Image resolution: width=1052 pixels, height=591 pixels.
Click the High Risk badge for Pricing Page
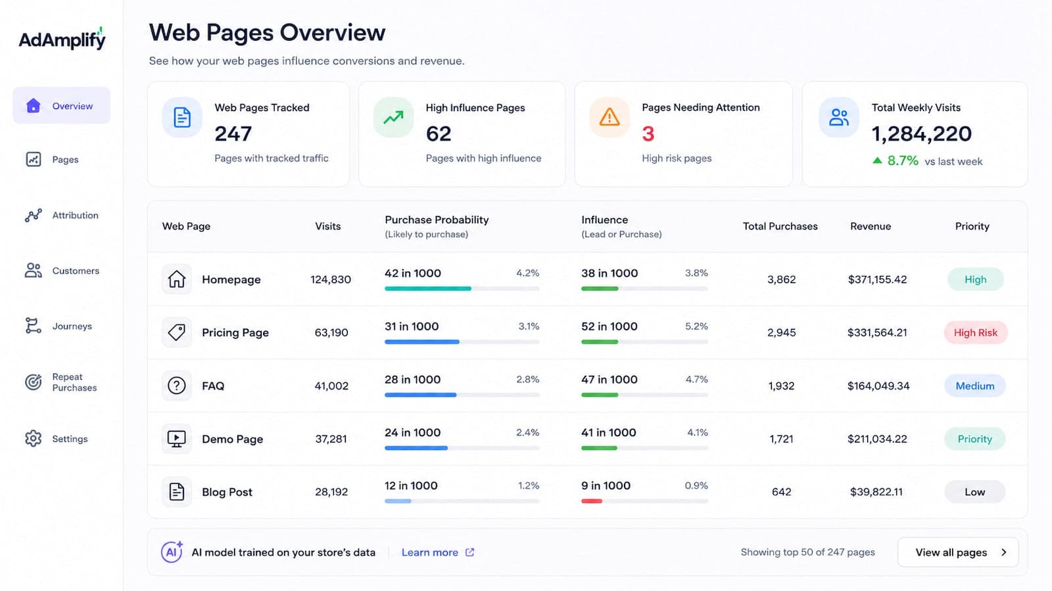[975, 332]
